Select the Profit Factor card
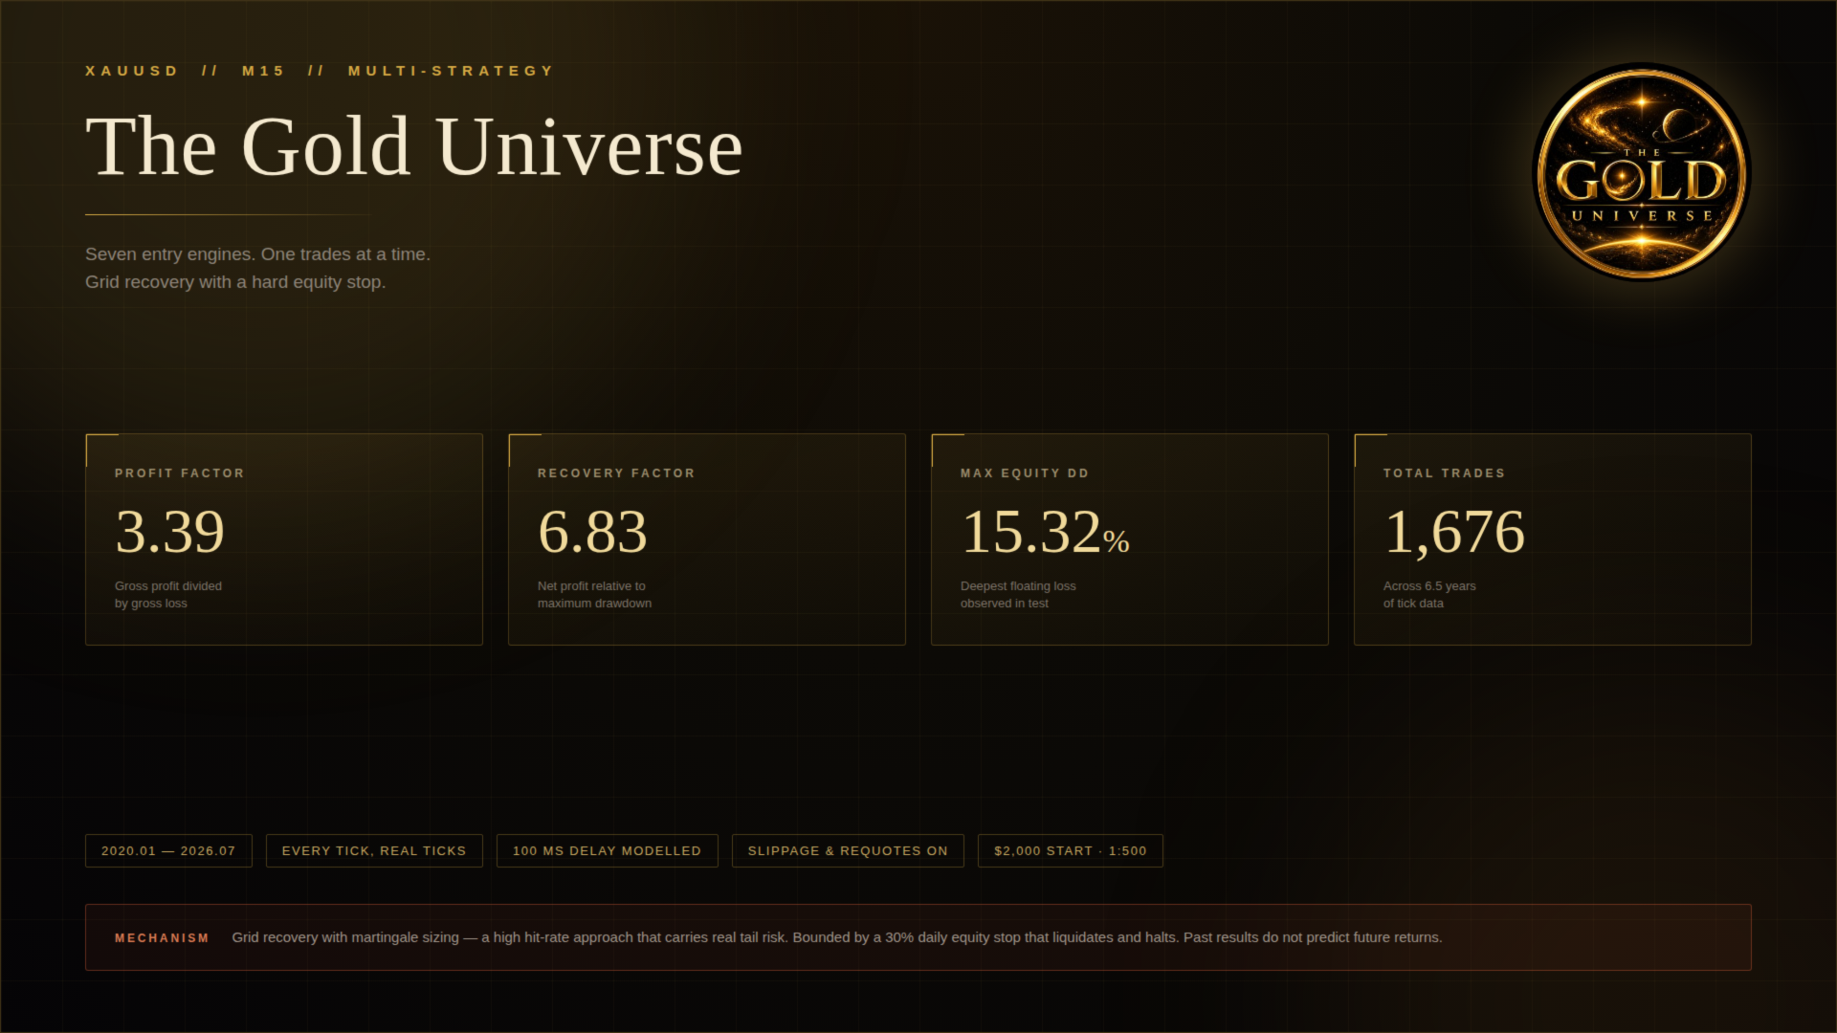Image resolution: width=1837 pixels, height=1033 pixels. tap(284, 539)
